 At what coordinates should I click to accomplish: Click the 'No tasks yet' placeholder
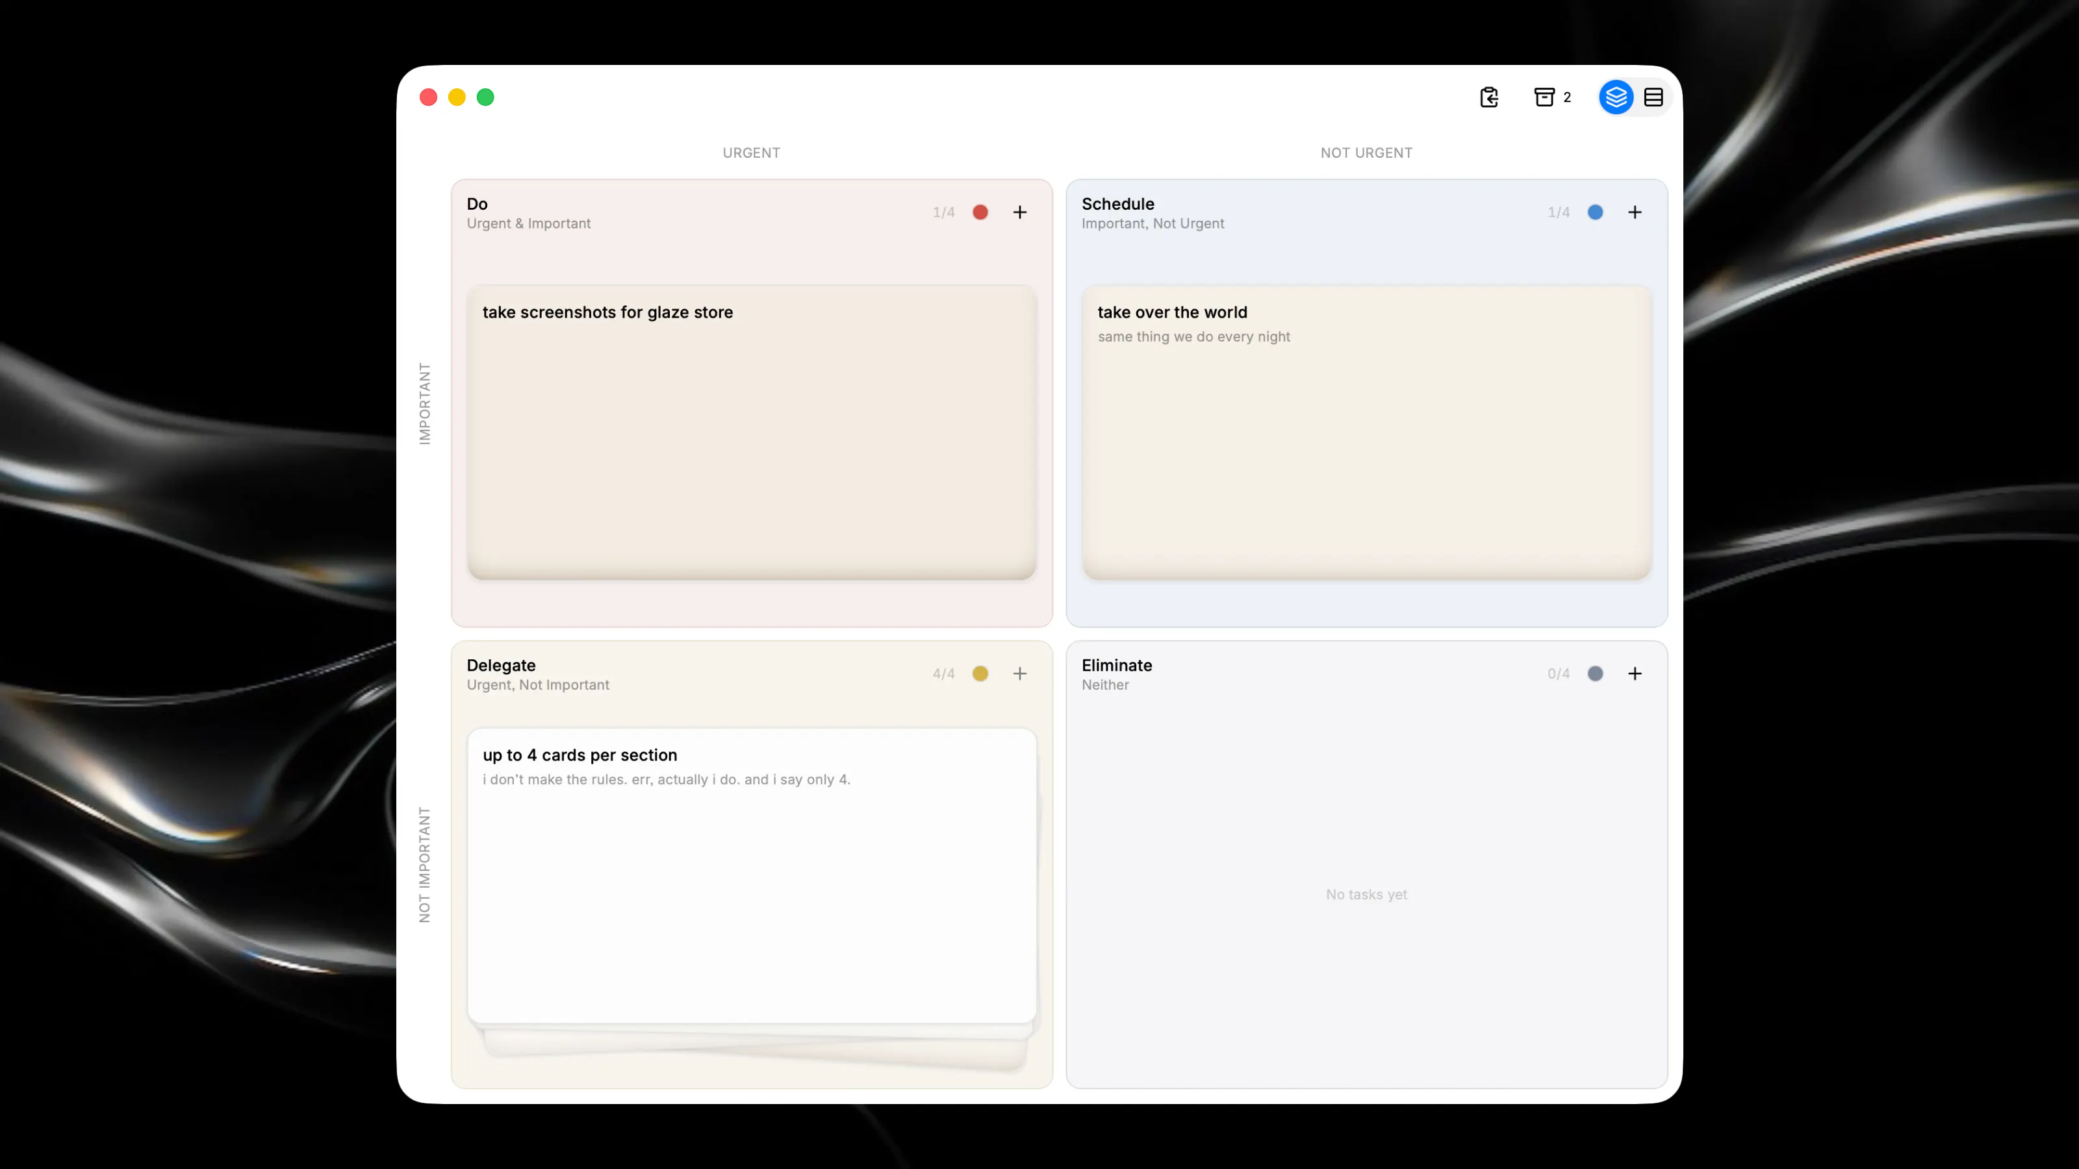pyautogui.click(x=1366, y=894)
